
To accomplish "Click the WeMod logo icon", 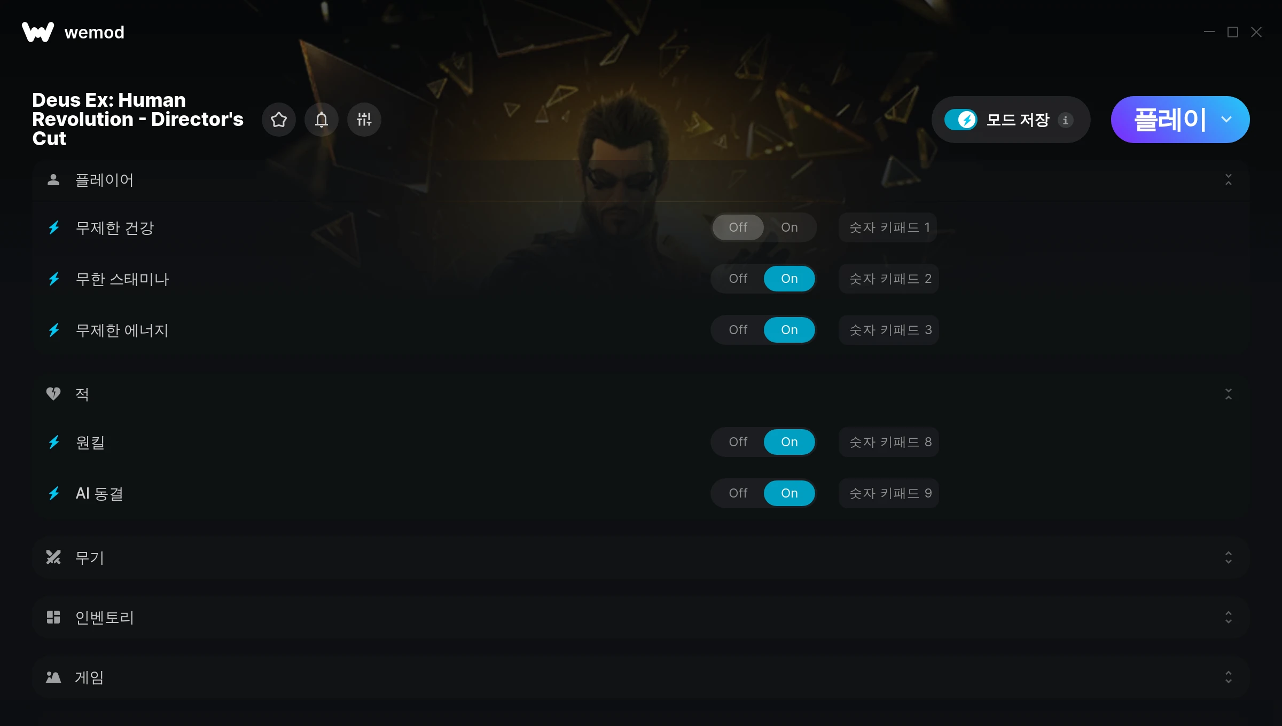I will tap(38, 32).
